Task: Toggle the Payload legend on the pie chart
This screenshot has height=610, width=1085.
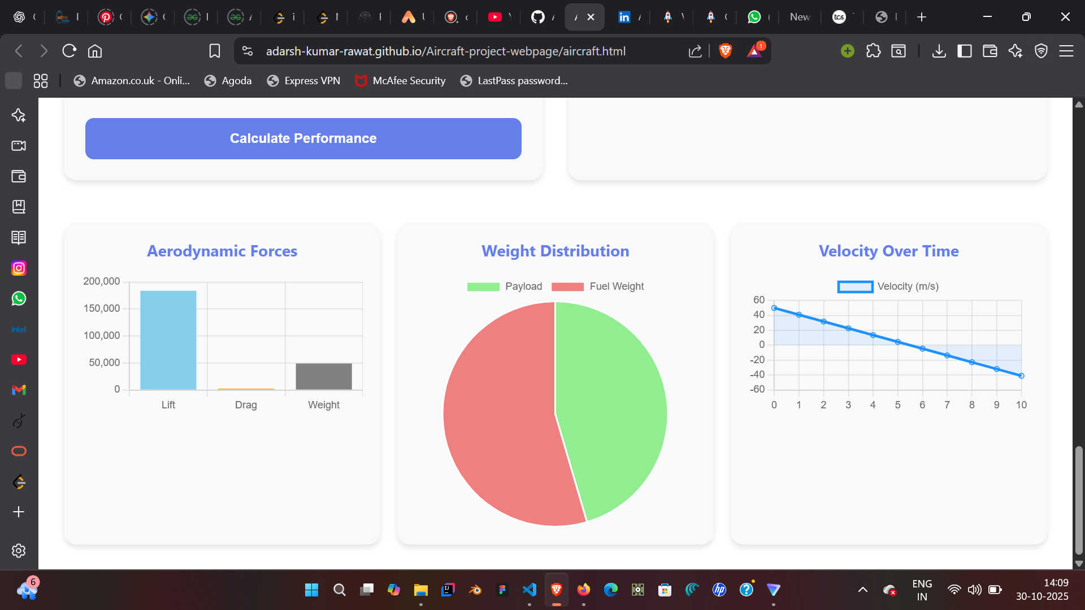Action: click(505, 286)
